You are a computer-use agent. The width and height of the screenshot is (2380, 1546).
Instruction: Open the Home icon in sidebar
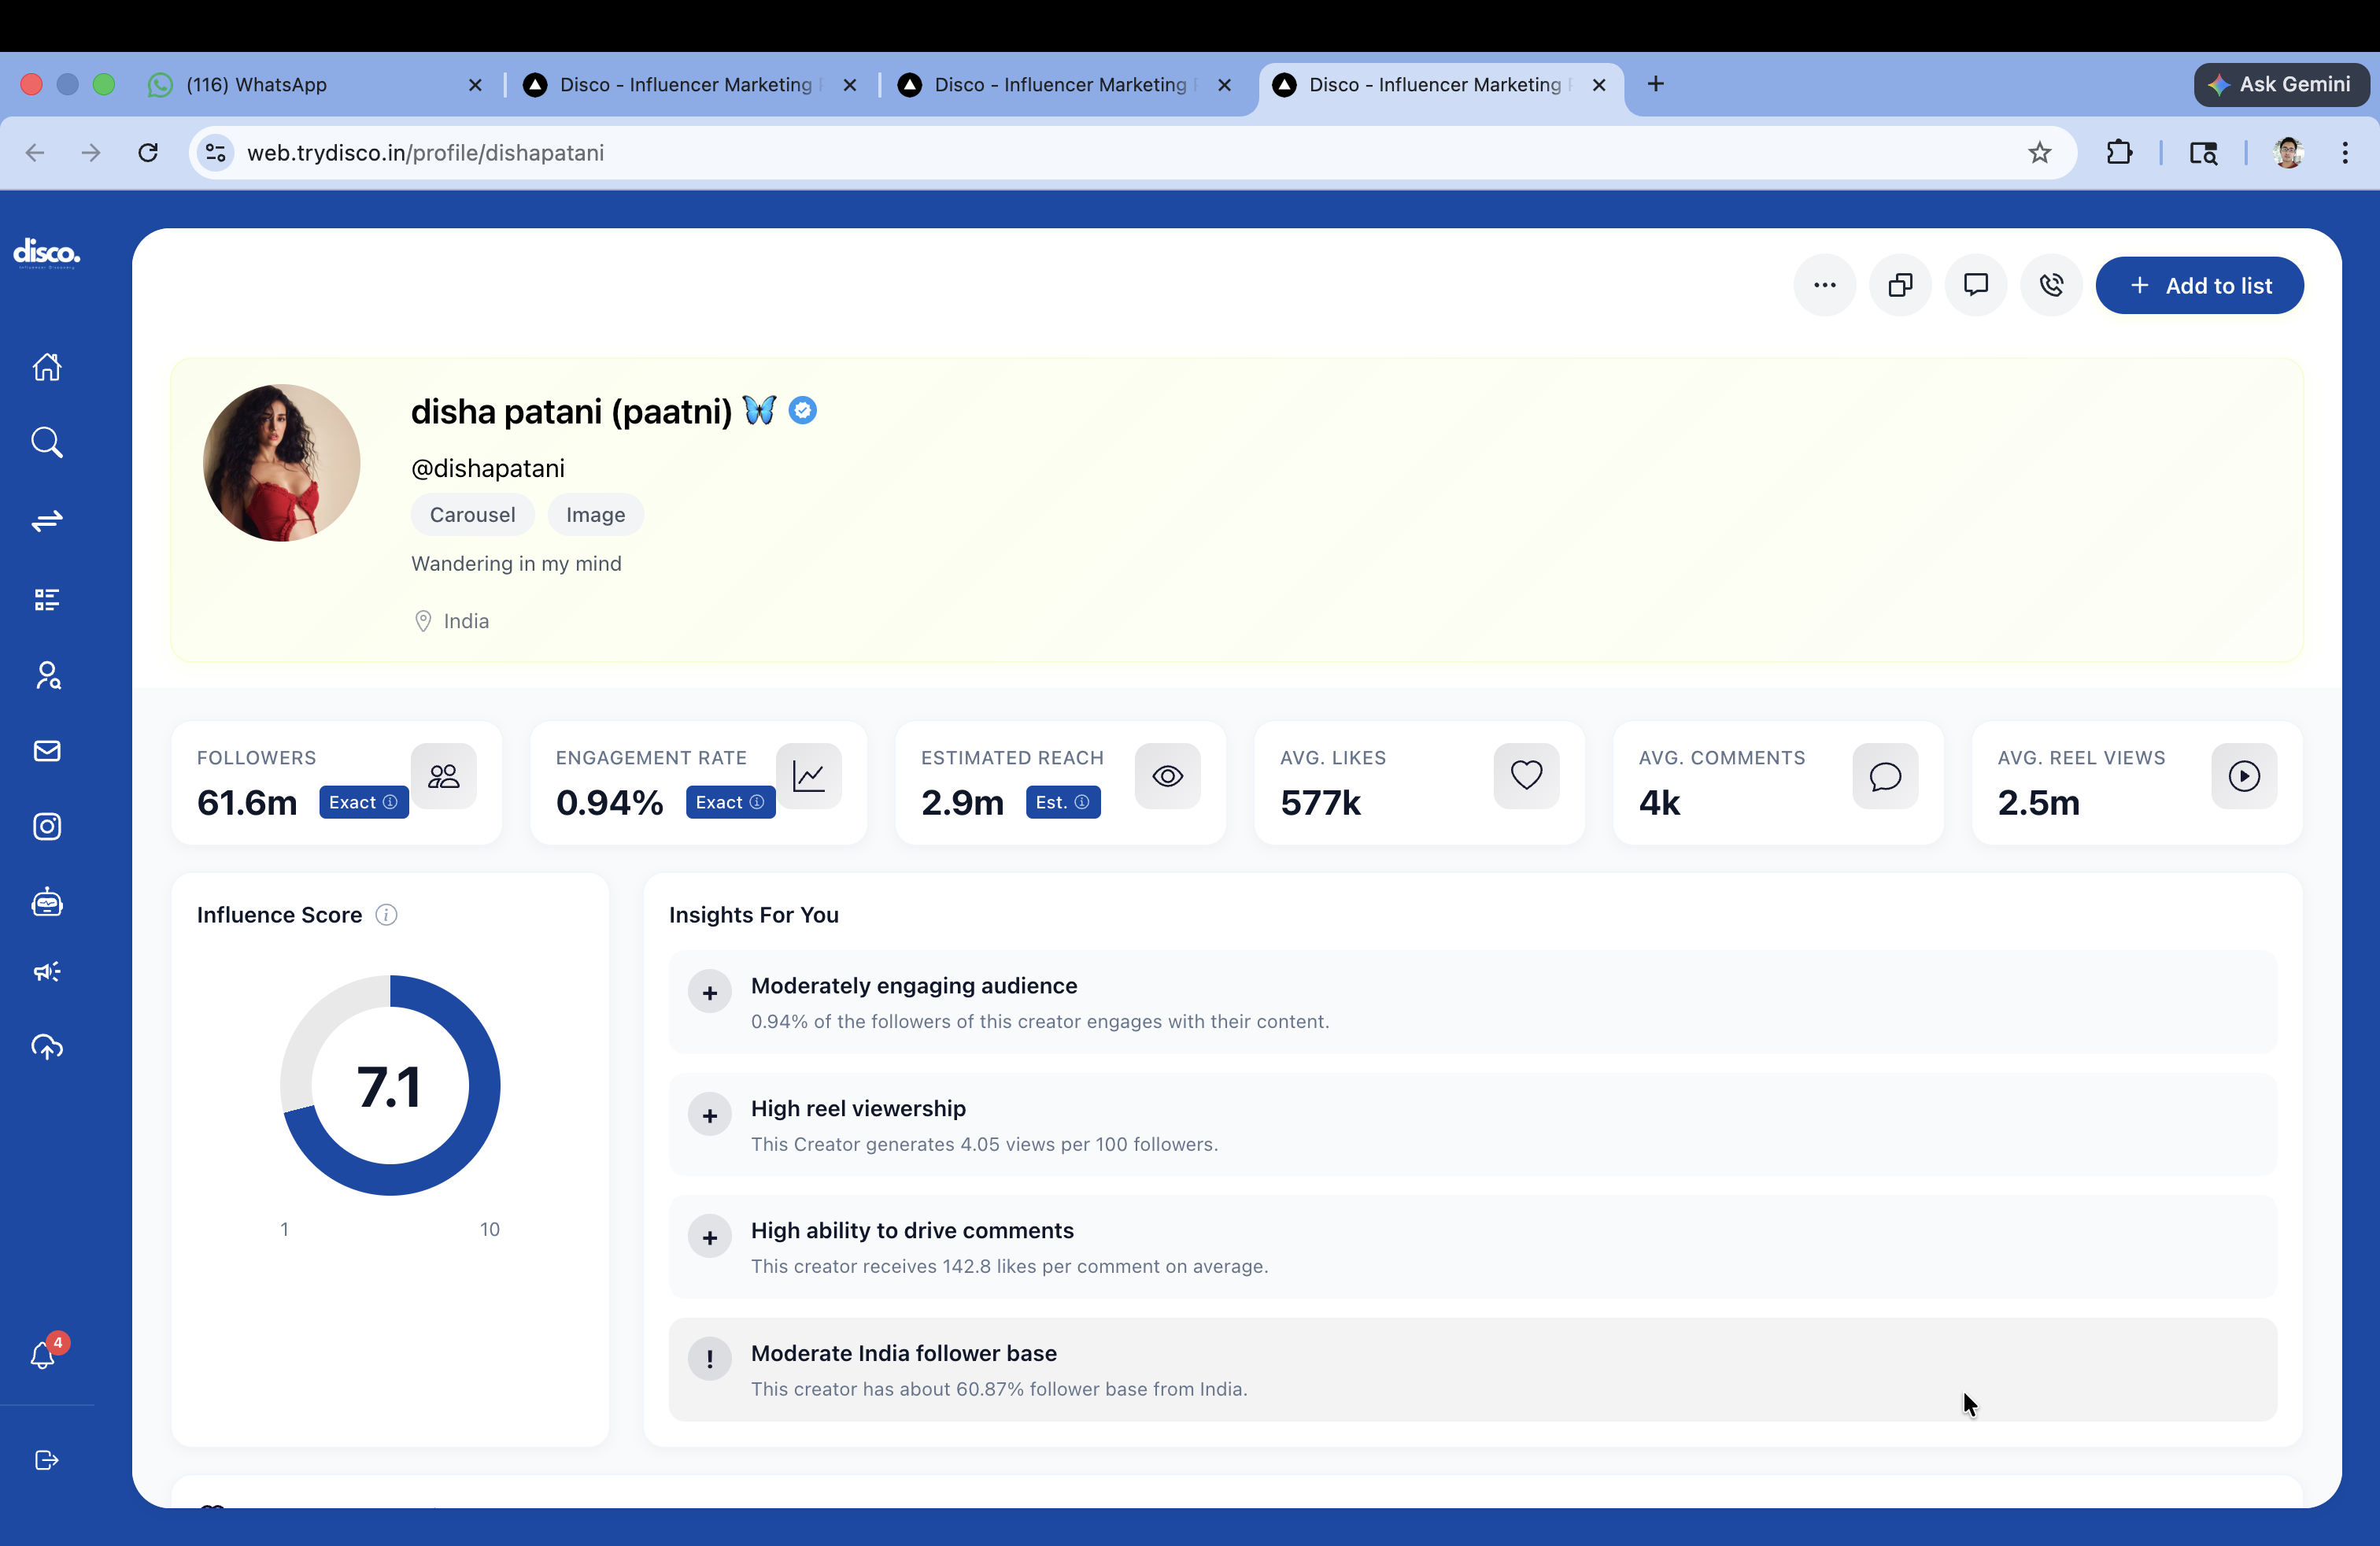tap(47, 367)
